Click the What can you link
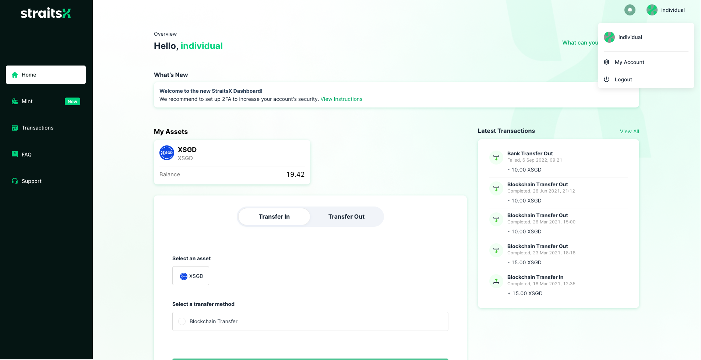The height and width of the screenshot is (360, 701). [x=580, y=43]
